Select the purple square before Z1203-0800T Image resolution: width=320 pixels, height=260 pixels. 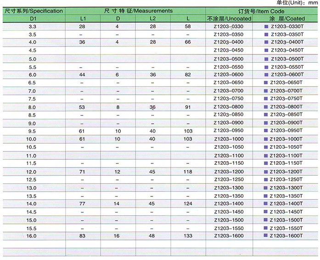point(266,107)
